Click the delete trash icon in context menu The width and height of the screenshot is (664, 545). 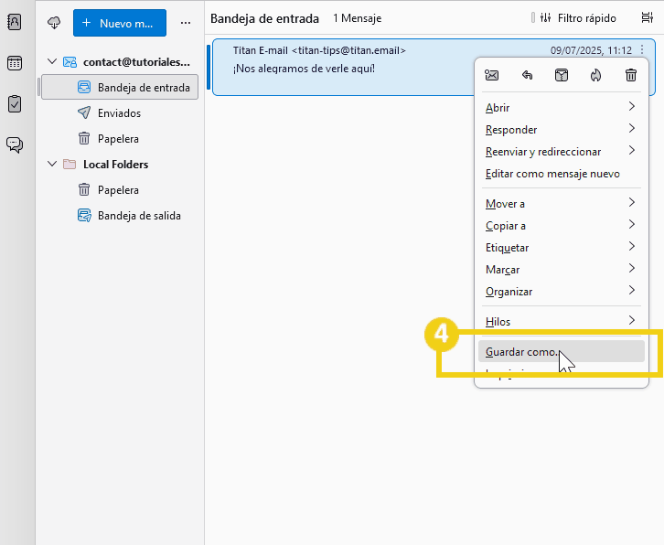tap(631, 75)
